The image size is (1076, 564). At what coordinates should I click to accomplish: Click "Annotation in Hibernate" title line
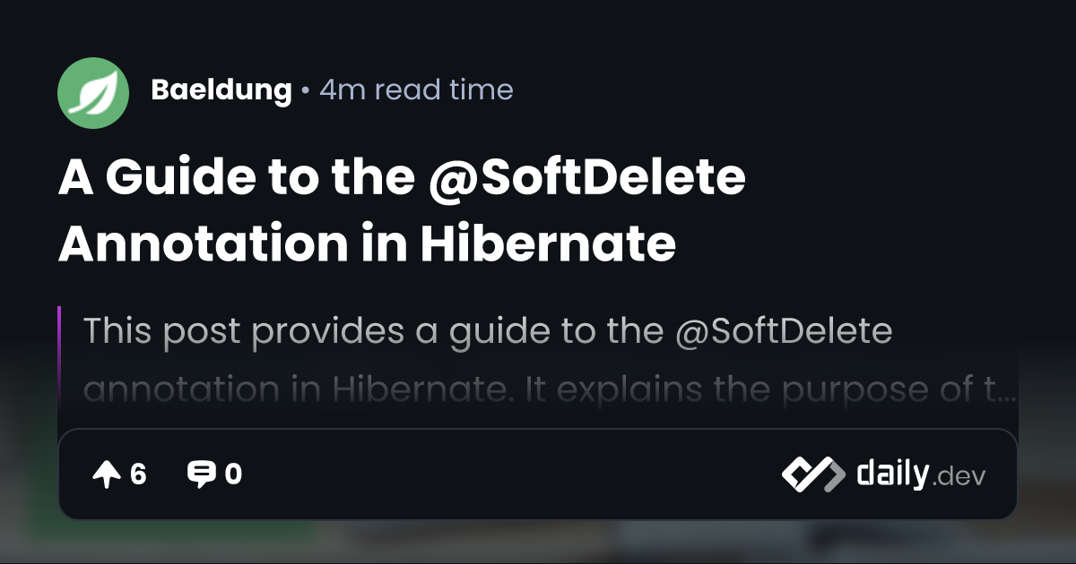[x=367, y=244]
